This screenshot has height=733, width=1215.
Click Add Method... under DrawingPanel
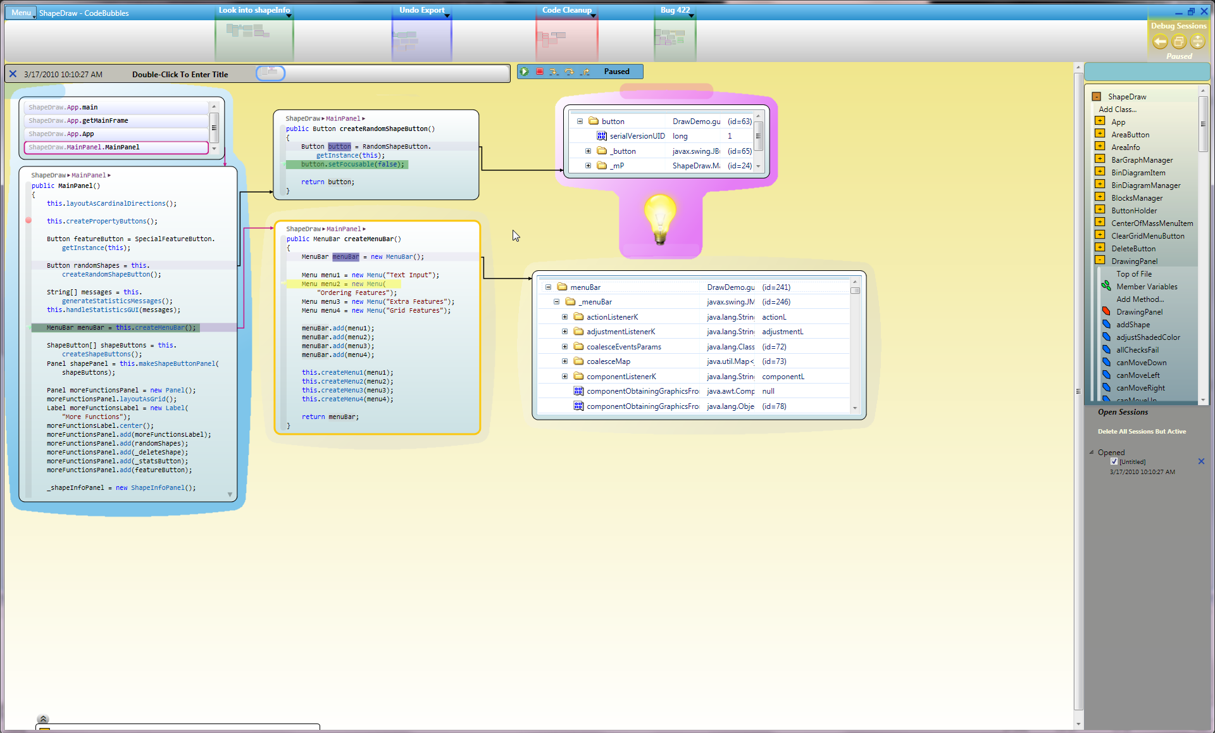[1140, 299]
